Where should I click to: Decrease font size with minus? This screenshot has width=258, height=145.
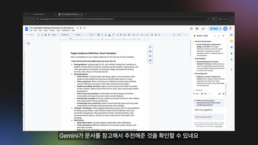click(87, 35)
